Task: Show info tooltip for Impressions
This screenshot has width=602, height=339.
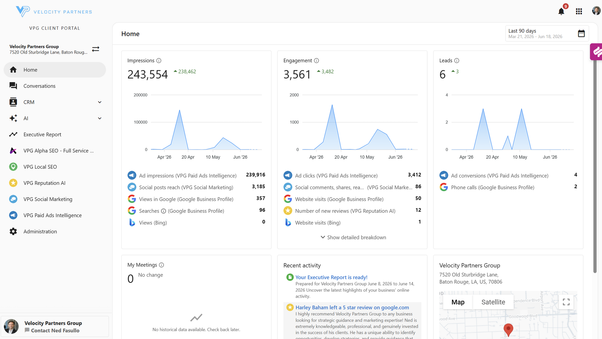Action: click(159, 60)
